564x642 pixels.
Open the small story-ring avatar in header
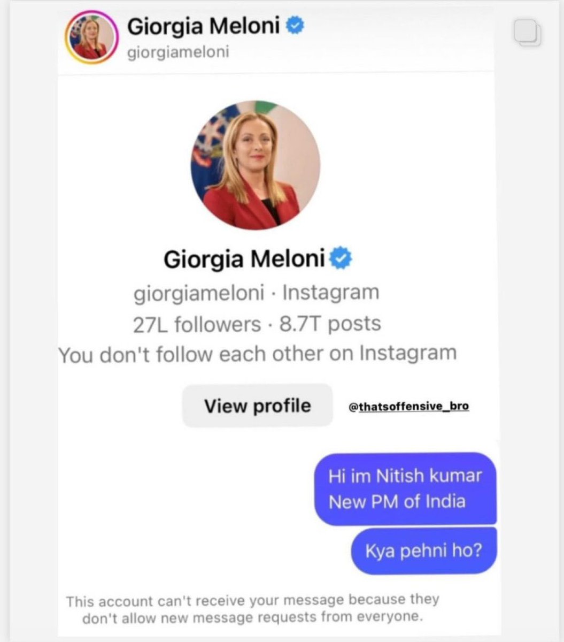point(90,38)
